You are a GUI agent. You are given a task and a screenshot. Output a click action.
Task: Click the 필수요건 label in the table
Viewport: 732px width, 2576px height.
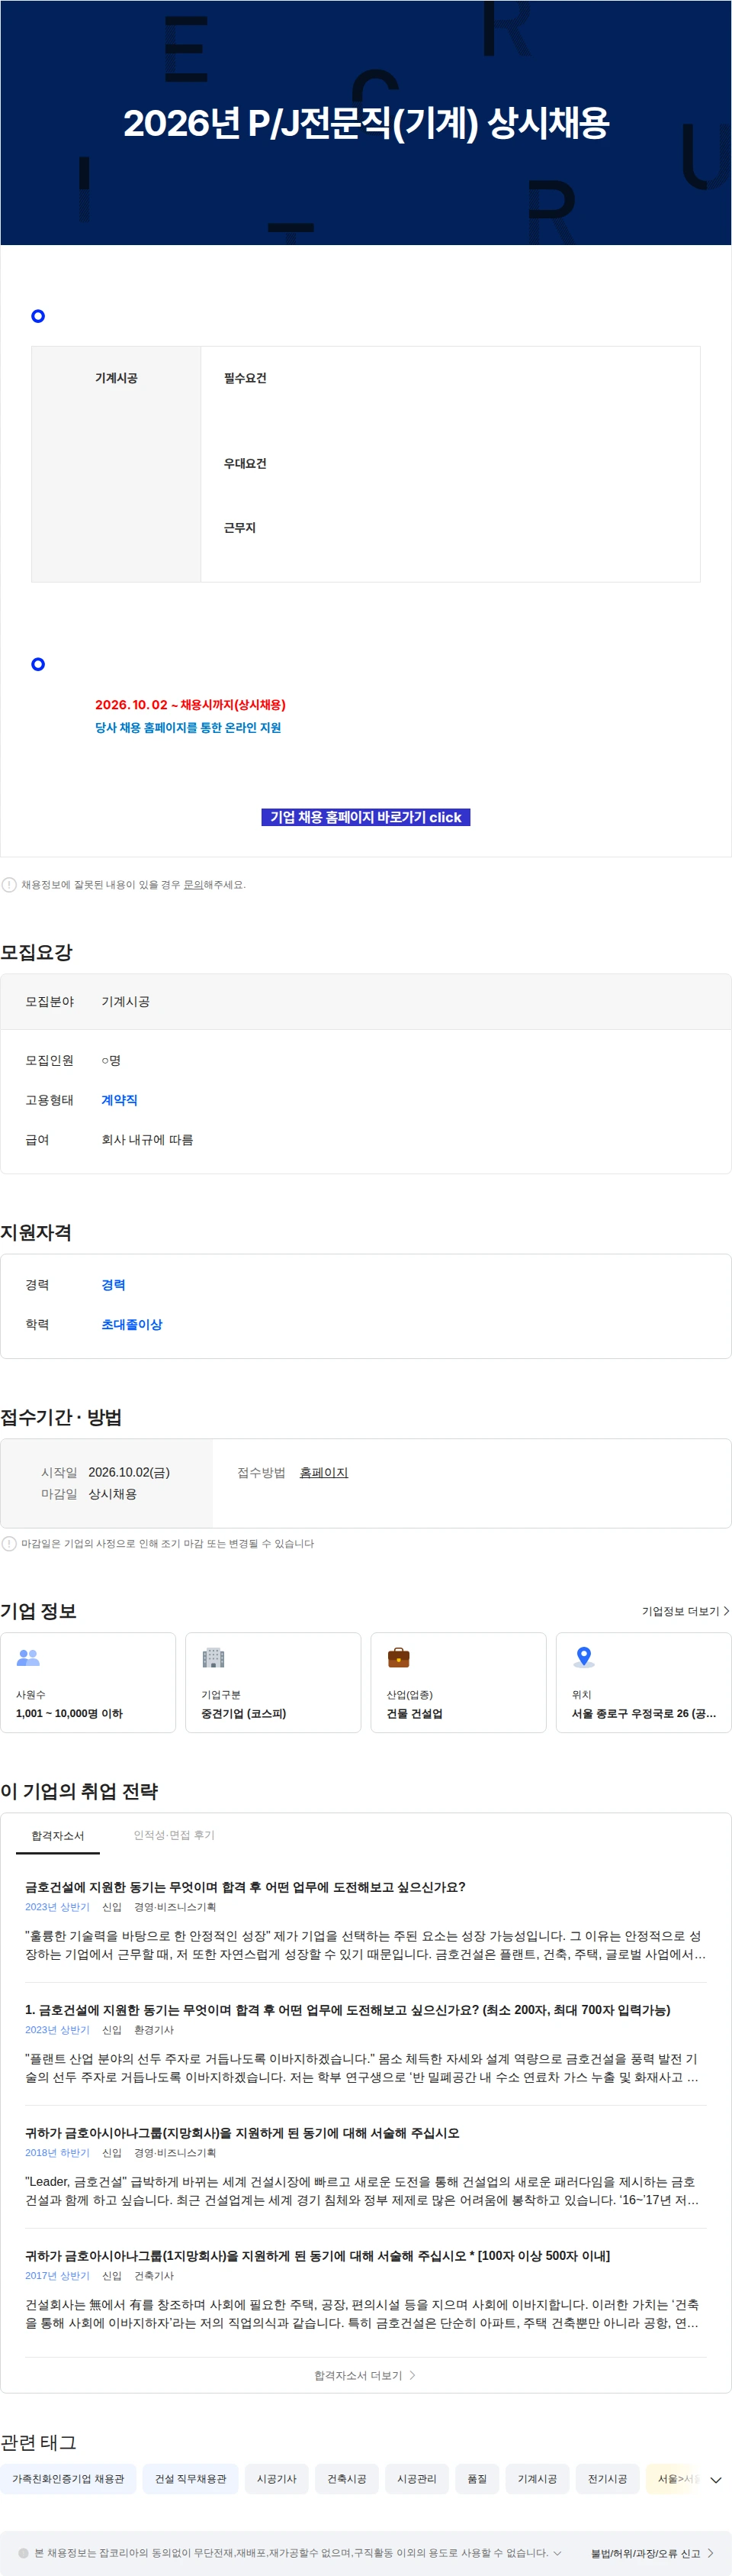pos(245,378)
